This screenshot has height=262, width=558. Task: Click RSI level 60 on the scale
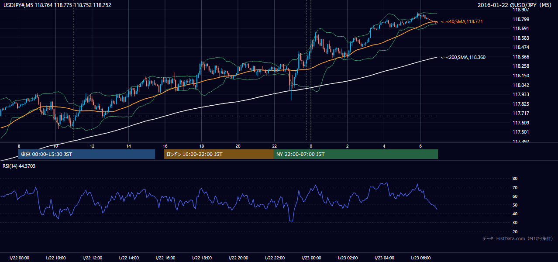pos(515,196)
